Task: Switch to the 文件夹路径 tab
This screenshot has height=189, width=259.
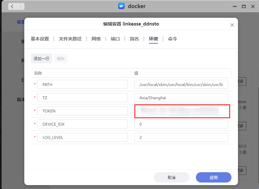Action: tap(70, 39)
